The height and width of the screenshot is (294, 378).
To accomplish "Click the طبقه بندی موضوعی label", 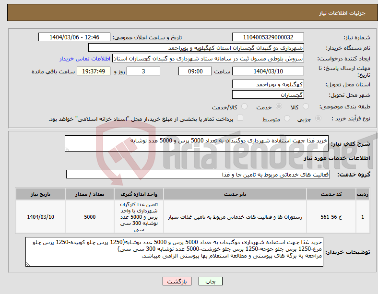I will (x=345, y=106).
